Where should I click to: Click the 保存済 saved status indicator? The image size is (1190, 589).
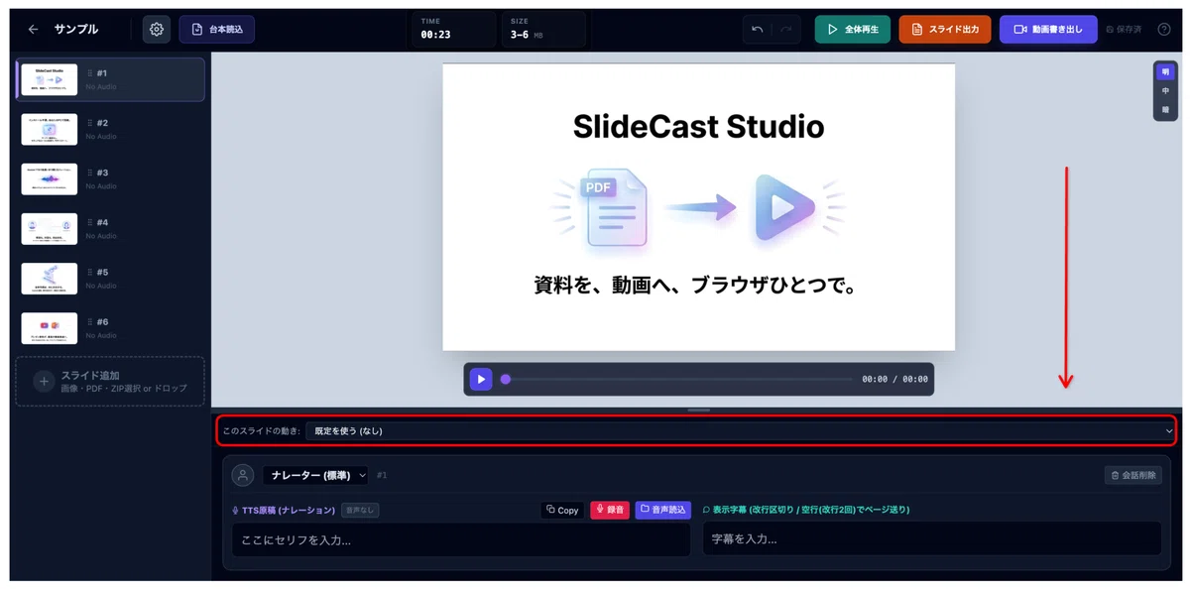(1124, 30)
